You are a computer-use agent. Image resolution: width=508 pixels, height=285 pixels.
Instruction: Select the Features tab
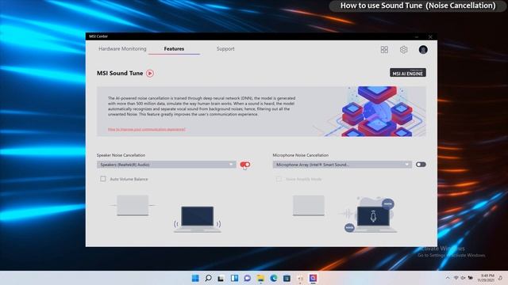click(x=174, y=49)
